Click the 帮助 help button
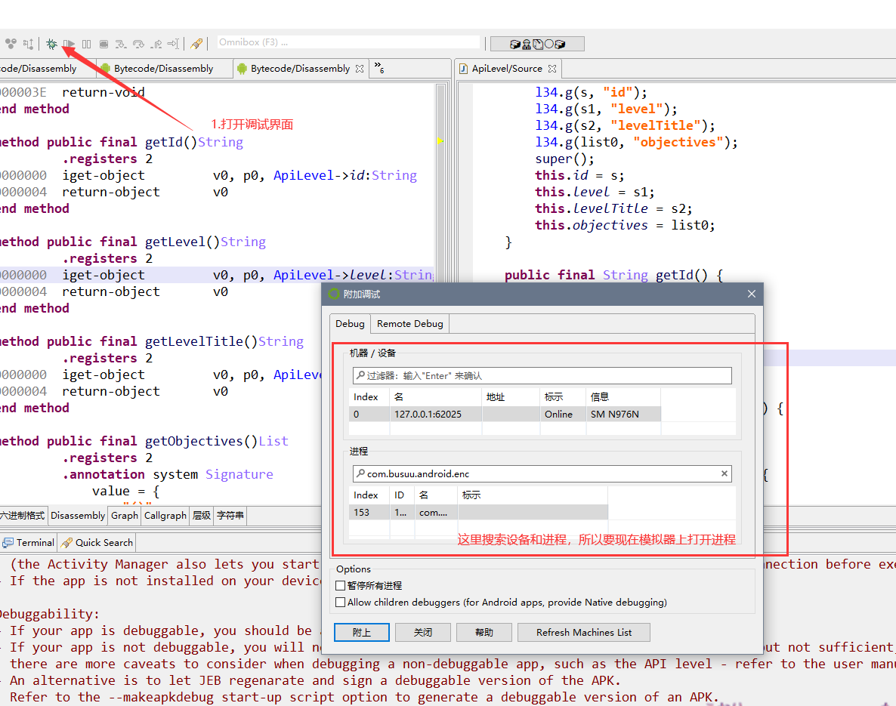This screenshot has width=896, height=706. 484,632
